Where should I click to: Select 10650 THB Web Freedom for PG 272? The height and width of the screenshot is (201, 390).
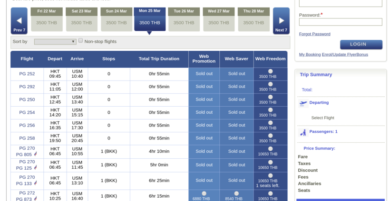pos(270,193)
